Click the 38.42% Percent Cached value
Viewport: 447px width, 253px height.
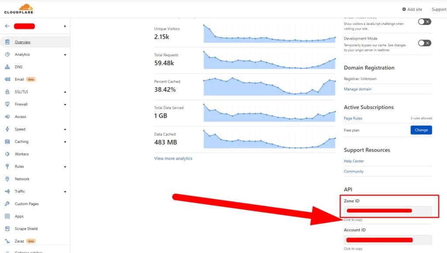point(165,90)
